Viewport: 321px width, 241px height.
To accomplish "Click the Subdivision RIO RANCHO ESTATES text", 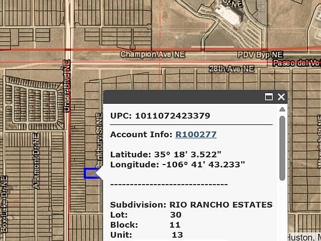I will coord(191,205).
